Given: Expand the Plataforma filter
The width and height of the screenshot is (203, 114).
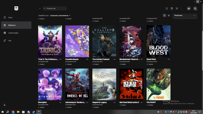Looking at the screenshot, I should (185, 15).
